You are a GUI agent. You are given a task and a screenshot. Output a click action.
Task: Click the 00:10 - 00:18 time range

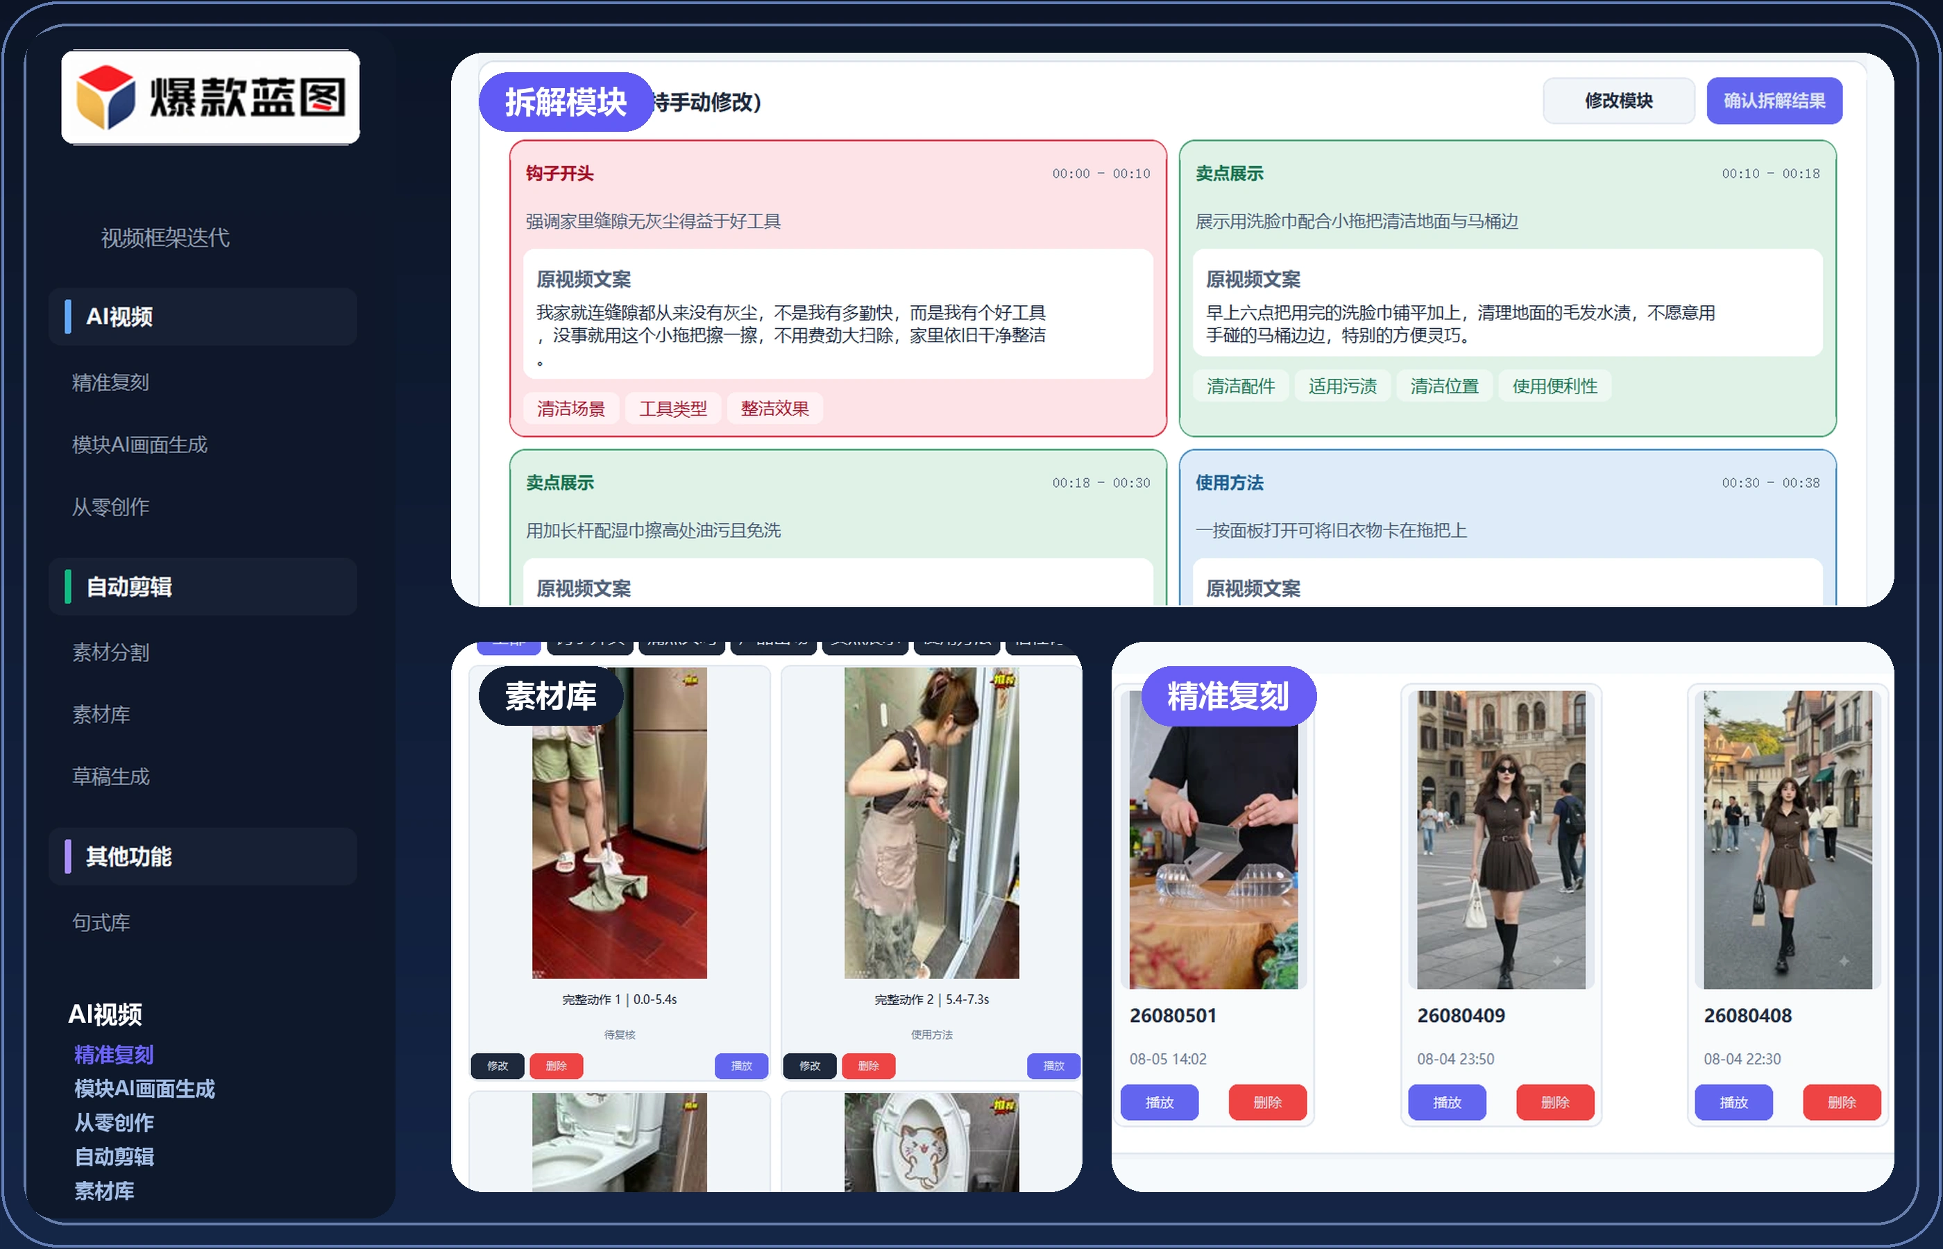click(1771, 173)
